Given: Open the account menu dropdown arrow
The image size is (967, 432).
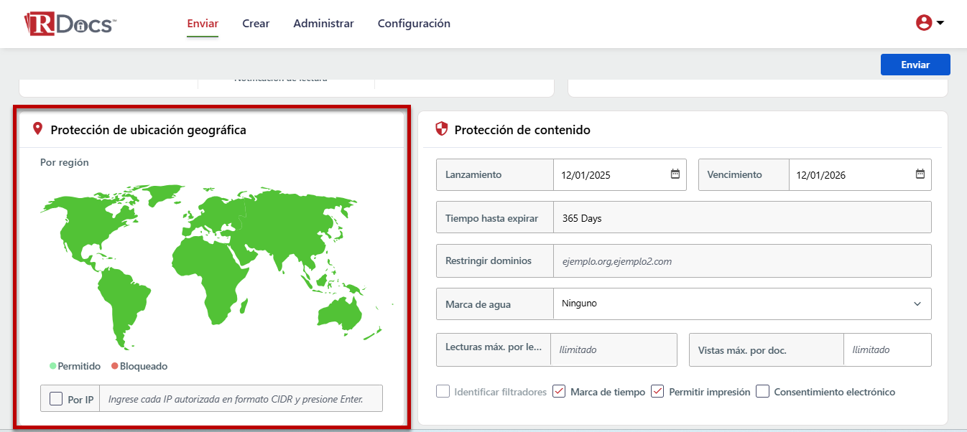Looking at the screenshot, I should [940, 23].
